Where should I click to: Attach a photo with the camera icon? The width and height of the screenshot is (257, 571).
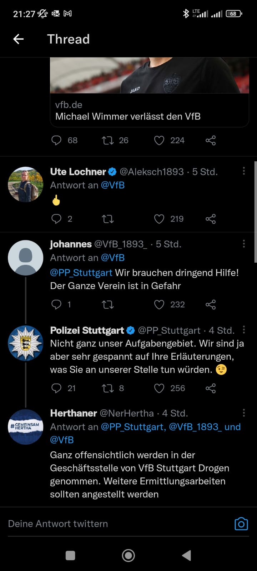[241, 524]
